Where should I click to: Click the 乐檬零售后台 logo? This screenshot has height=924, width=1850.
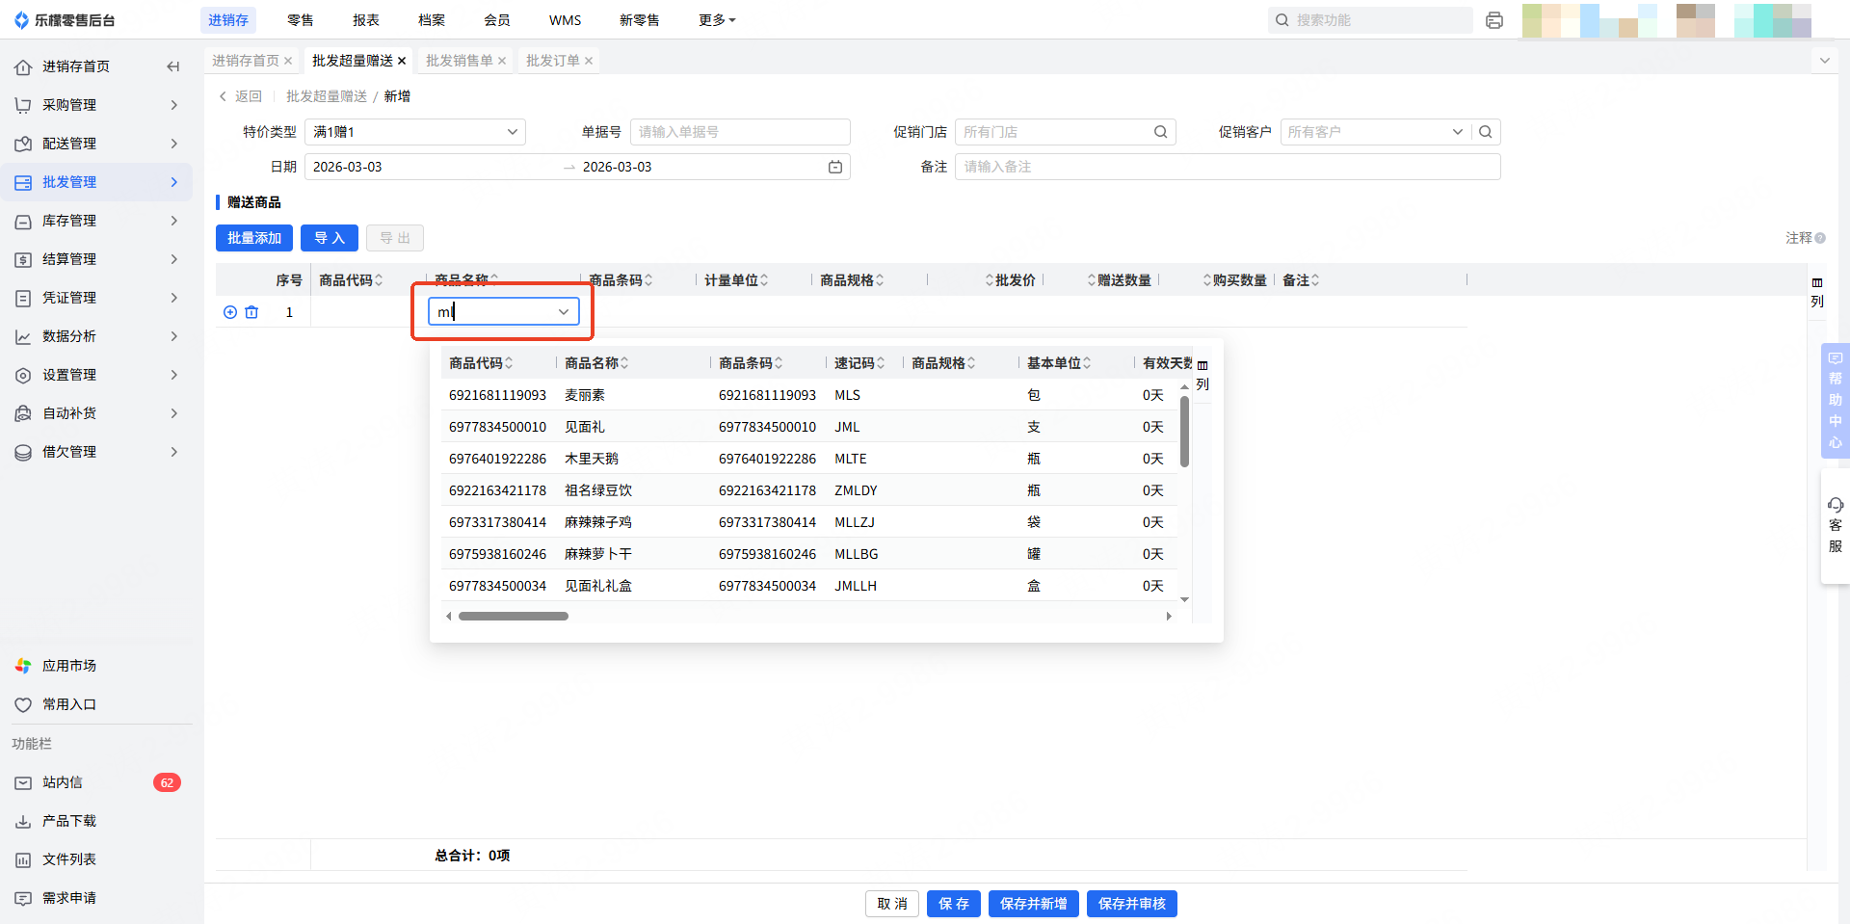[x=65, y=20]
